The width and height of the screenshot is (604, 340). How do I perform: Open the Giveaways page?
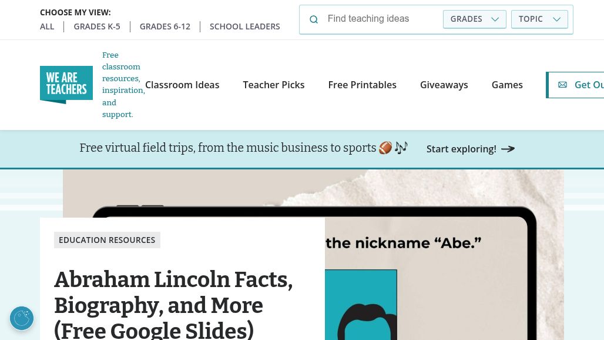coord(444,85)
